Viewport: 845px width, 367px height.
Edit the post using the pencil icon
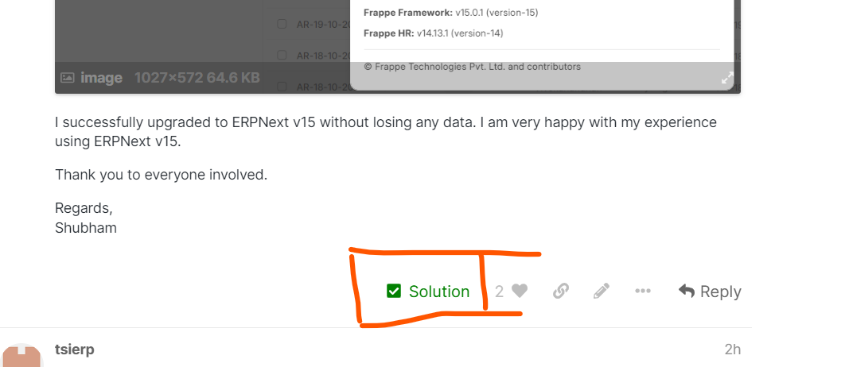pos(602,292)
